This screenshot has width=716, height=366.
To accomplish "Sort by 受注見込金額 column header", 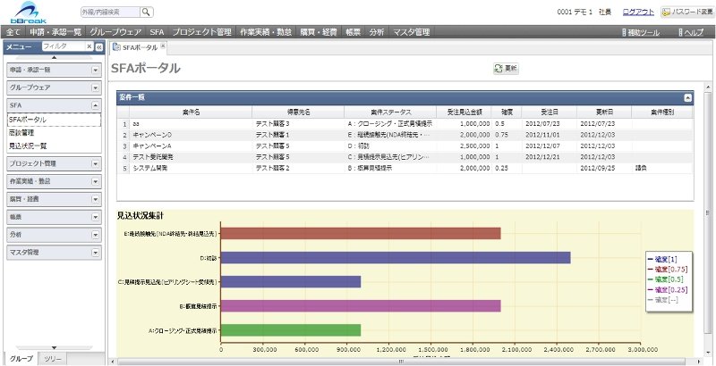I will pos(465,112).
